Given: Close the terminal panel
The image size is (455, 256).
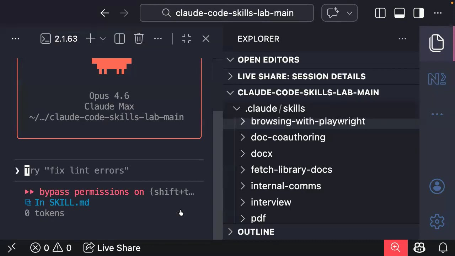Looking at the screenshot, I should pyautogui.click(x=206, y=39).
